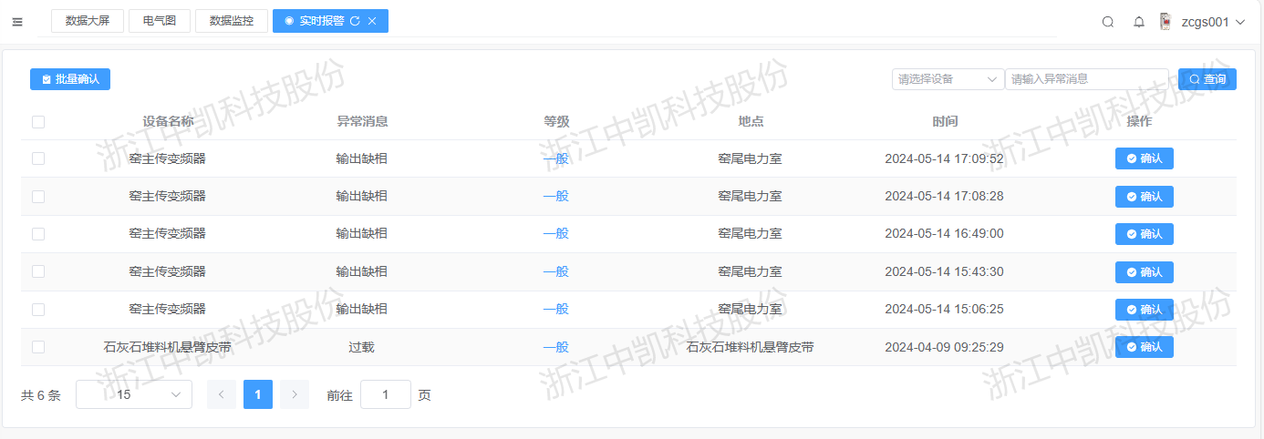Switch to the 数据大屏 tab

click(88, 21)
